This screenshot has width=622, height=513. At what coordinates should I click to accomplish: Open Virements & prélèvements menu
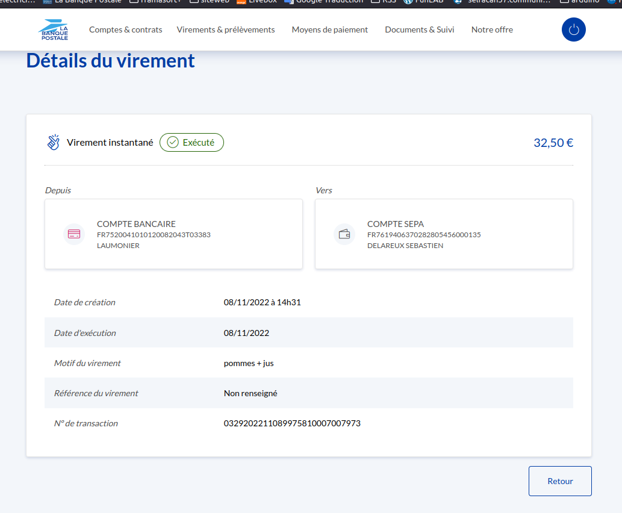(225, 30)
